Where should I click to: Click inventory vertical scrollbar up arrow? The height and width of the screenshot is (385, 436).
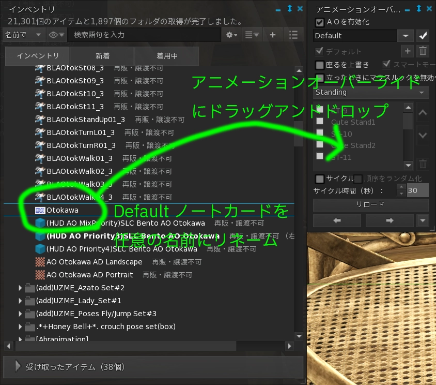coord(299,71)
